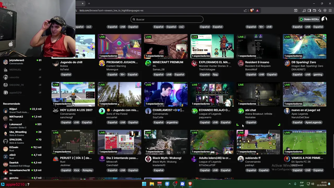Open MATnarok2 in Recomendado list
The height and width of the screenshot is (188, 334).
click(22, 118)
